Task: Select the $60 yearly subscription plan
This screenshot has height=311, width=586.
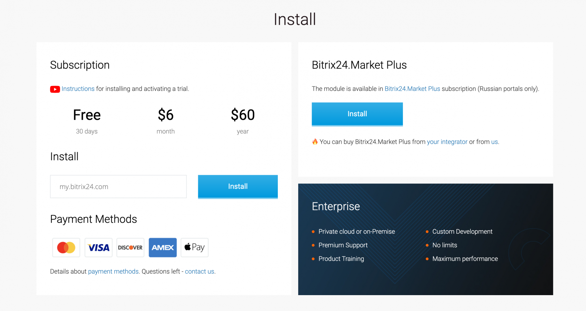Action: pyautogui.click(x=243, y=119)
